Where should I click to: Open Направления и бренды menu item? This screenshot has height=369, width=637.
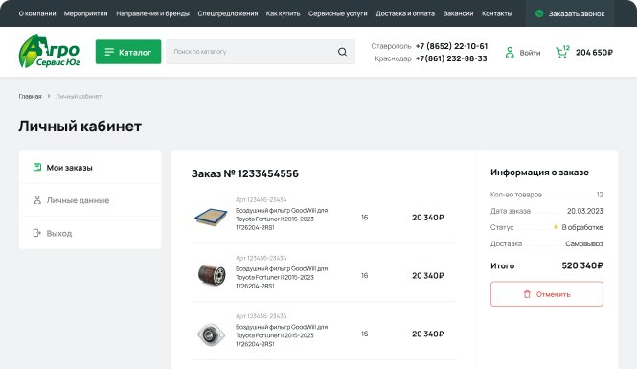[x=152, y=13]
